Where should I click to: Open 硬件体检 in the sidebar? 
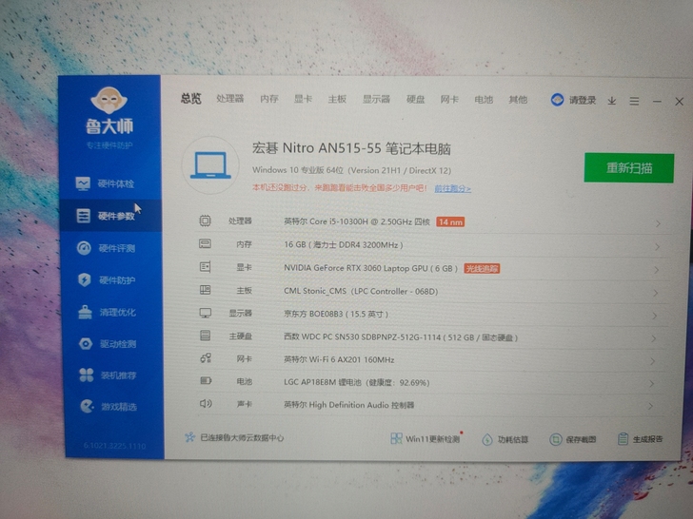click(x=105, y=183)
